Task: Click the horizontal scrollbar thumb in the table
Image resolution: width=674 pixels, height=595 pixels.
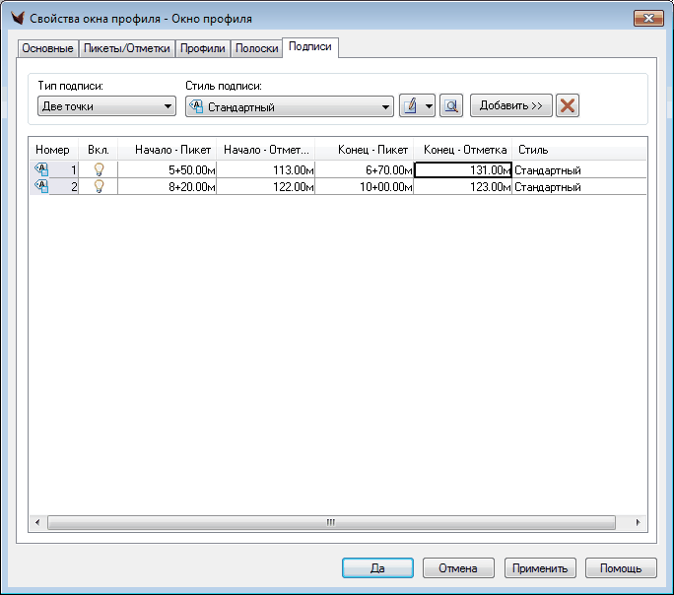Action: coord(331,522)
